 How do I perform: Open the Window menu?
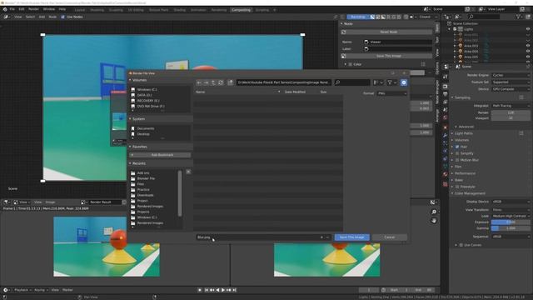tap(49, 9)
